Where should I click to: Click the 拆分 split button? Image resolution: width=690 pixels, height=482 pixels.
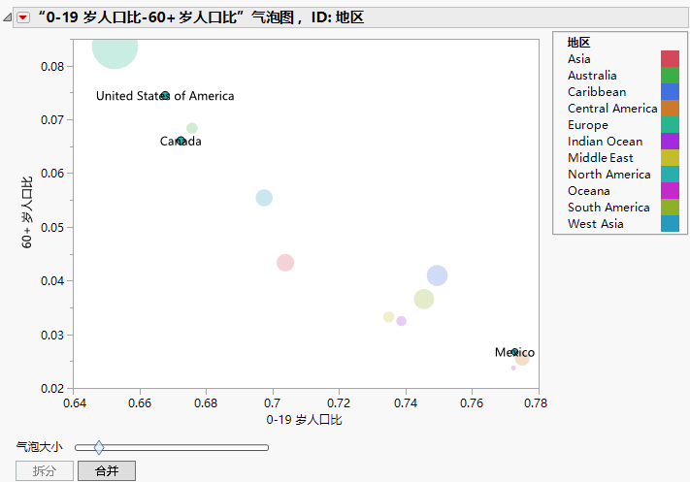[45, 470]
